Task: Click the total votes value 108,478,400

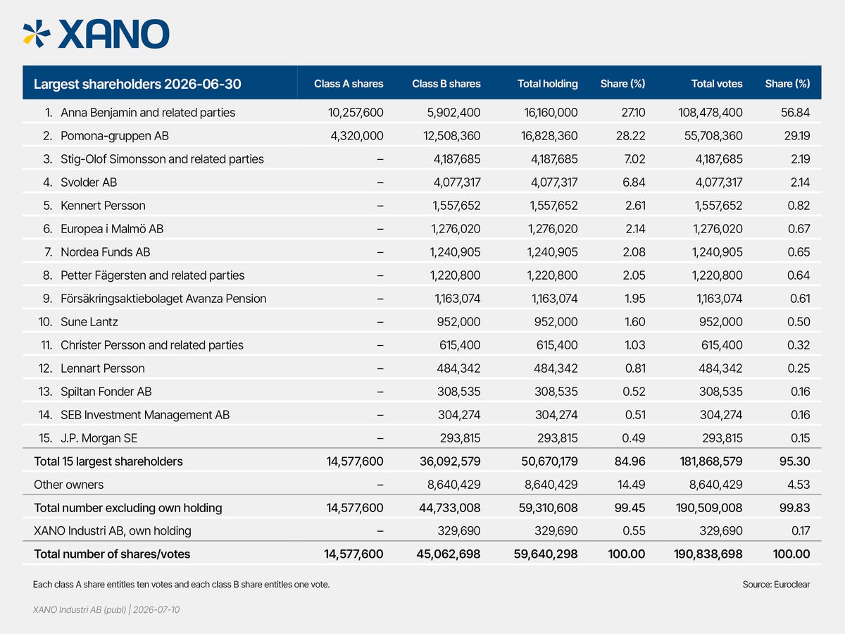Action: coord(710,113)
